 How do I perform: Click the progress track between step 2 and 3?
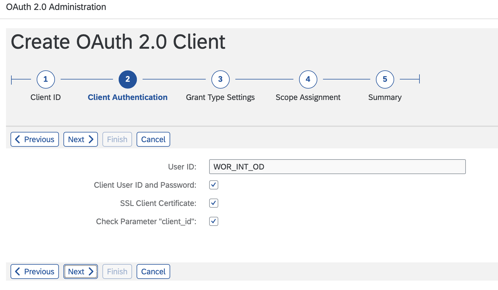(x=174, y=79)
